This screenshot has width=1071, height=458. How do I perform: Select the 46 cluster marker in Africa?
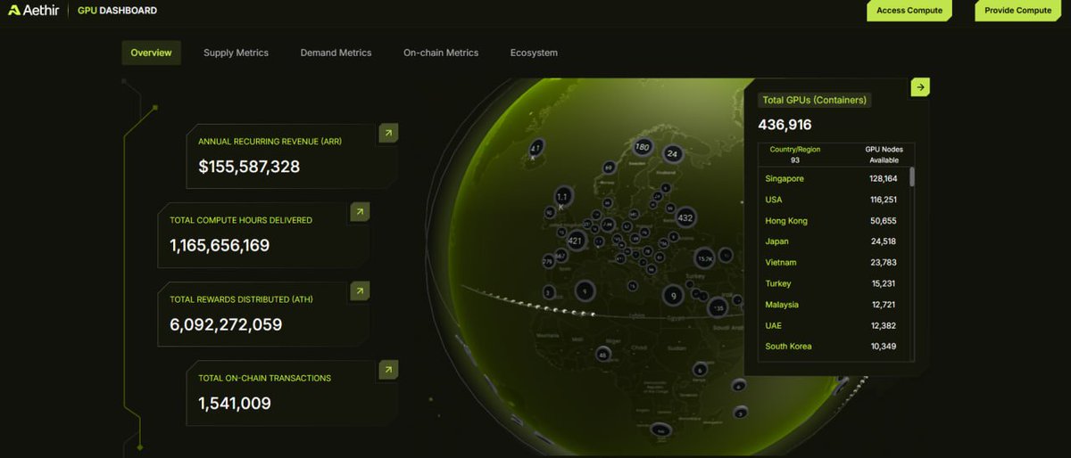[603, 355]
